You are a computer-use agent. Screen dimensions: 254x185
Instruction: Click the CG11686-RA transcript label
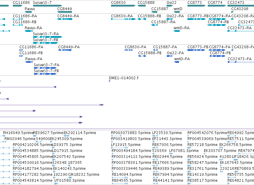(25, 16)
